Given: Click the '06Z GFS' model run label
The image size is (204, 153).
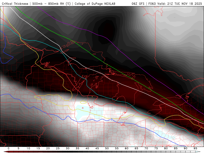Looking at the screenshot, I should [138, 4].
